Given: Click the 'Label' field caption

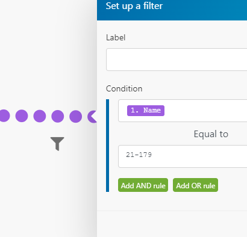Looking at the screenshot, I should (116, 37).
